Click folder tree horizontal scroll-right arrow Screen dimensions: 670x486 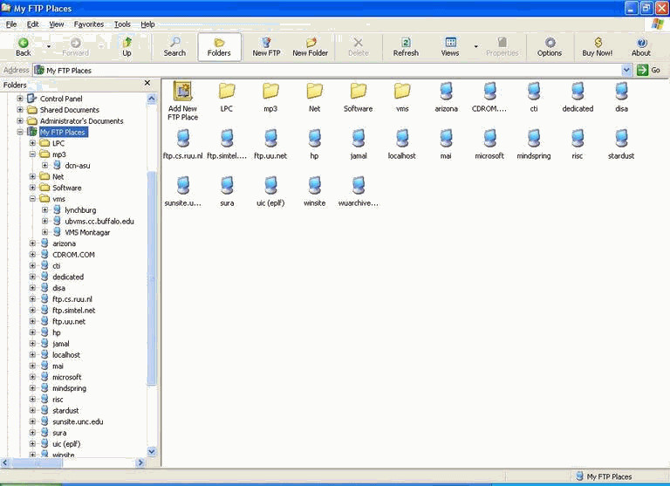[140, 462]
